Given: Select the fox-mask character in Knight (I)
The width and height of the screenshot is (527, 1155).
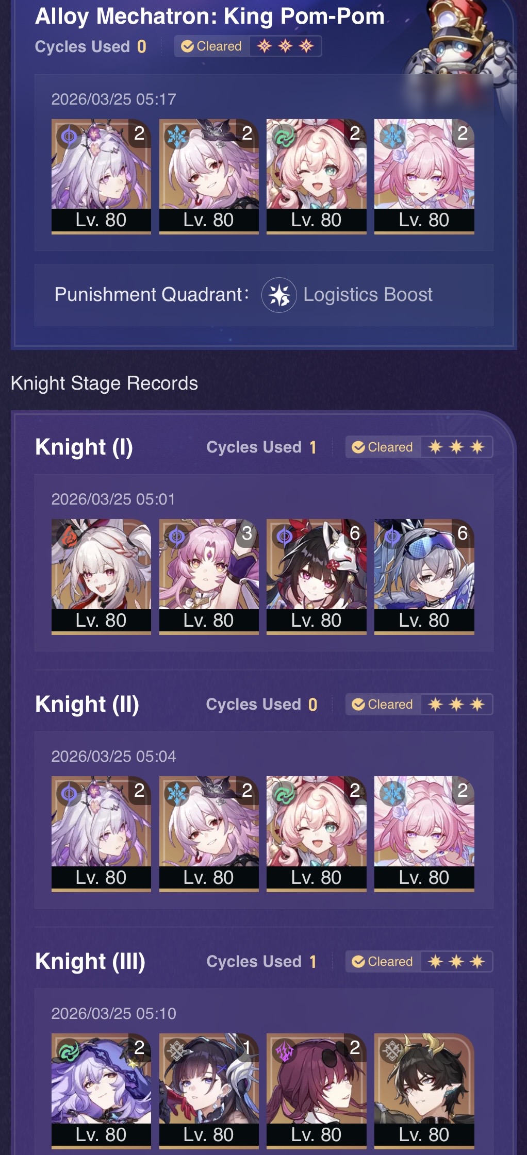Looking at the screenshot, I should [317, 576].
